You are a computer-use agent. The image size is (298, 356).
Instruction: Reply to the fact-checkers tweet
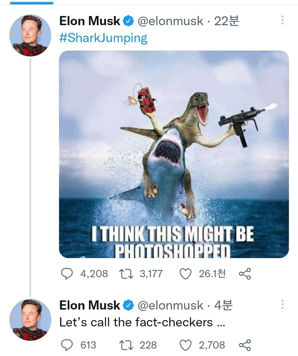(68, 345)
